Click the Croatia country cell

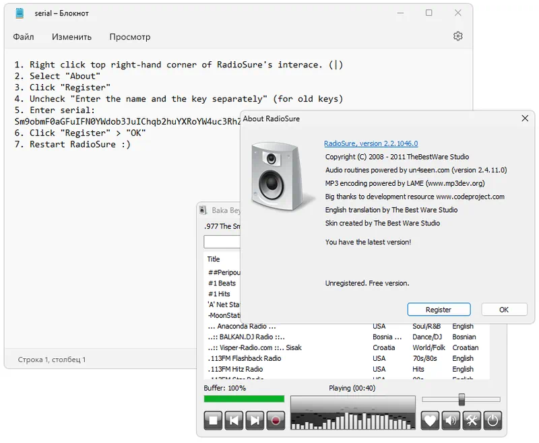pos(384,347)
